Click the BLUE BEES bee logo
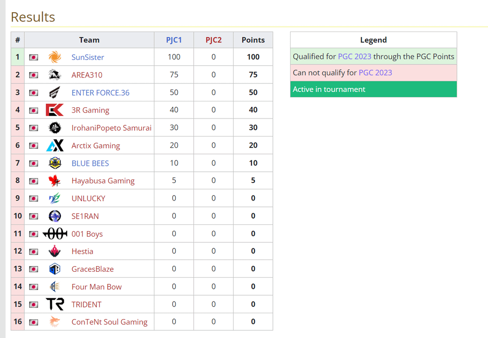 55,163
